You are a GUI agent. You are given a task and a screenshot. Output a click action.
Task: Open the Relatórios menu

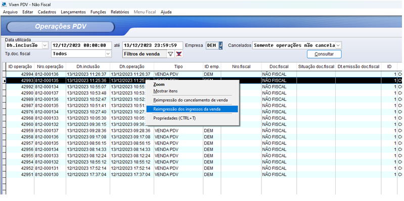[120, 12]
